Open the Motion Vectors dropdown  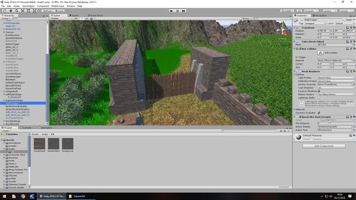pos(336,94)
